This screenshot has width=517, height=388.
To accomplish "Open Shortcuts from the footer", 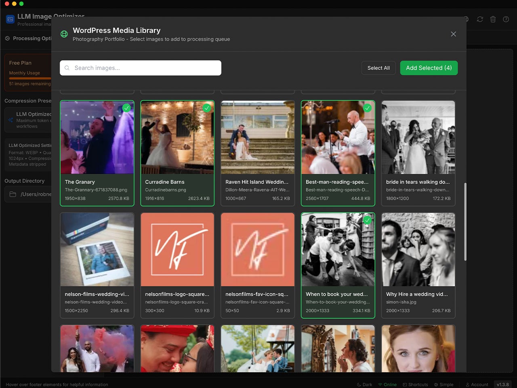I will click(415, 384).
